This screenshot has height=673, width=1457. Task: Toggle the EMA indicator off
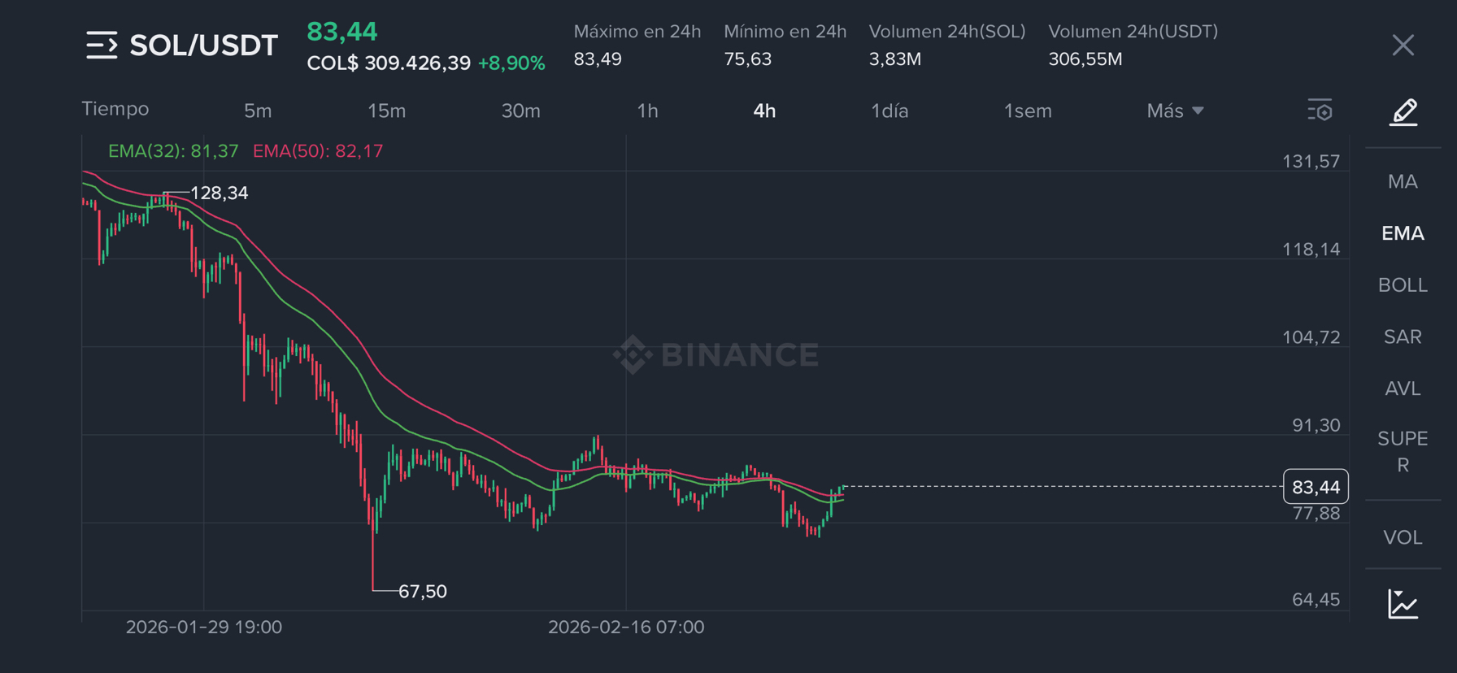click(1403, 233)
